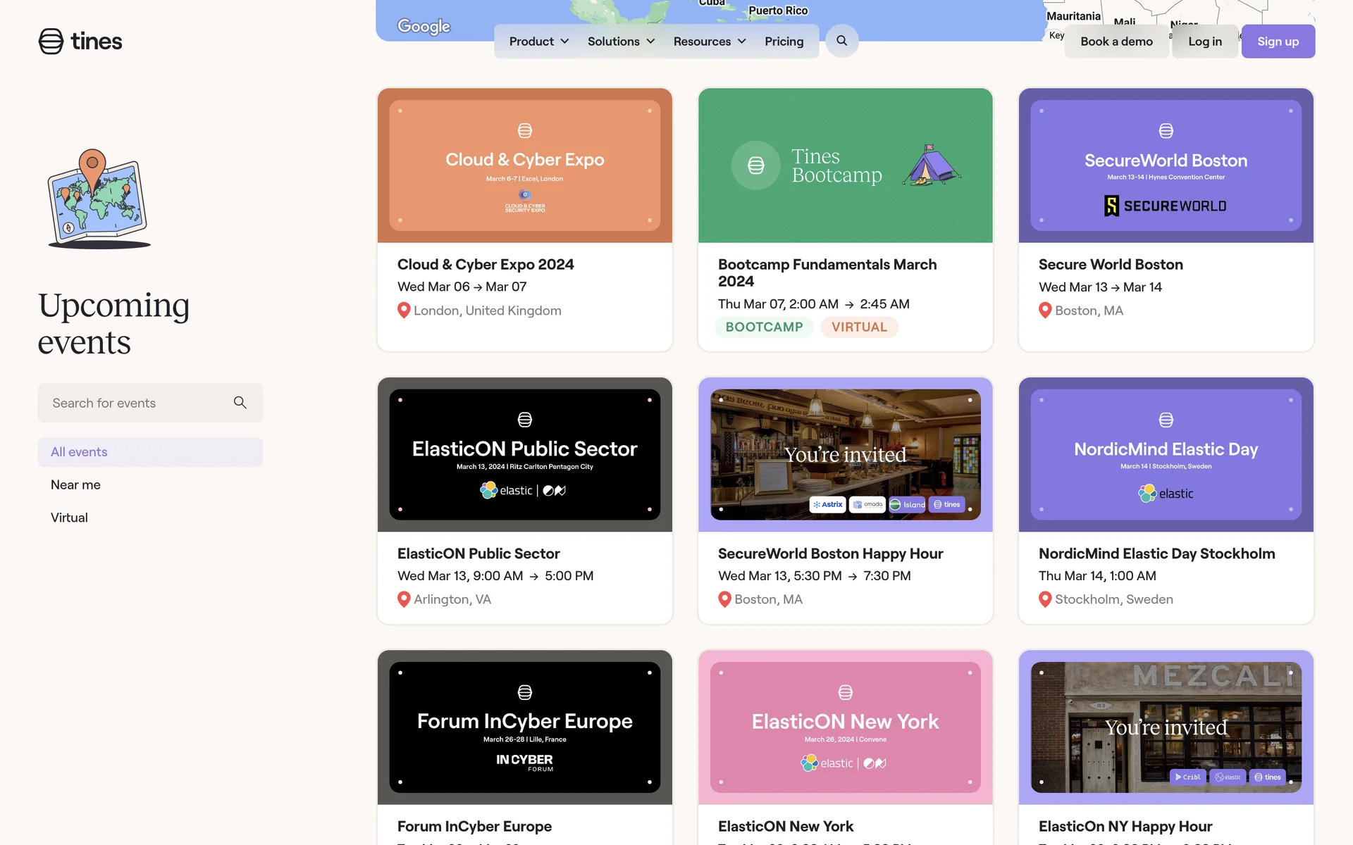Open the Tines Bootcamp event thumbnail
The width and height of the screenshot is (1353, 845).
[845, 165]
